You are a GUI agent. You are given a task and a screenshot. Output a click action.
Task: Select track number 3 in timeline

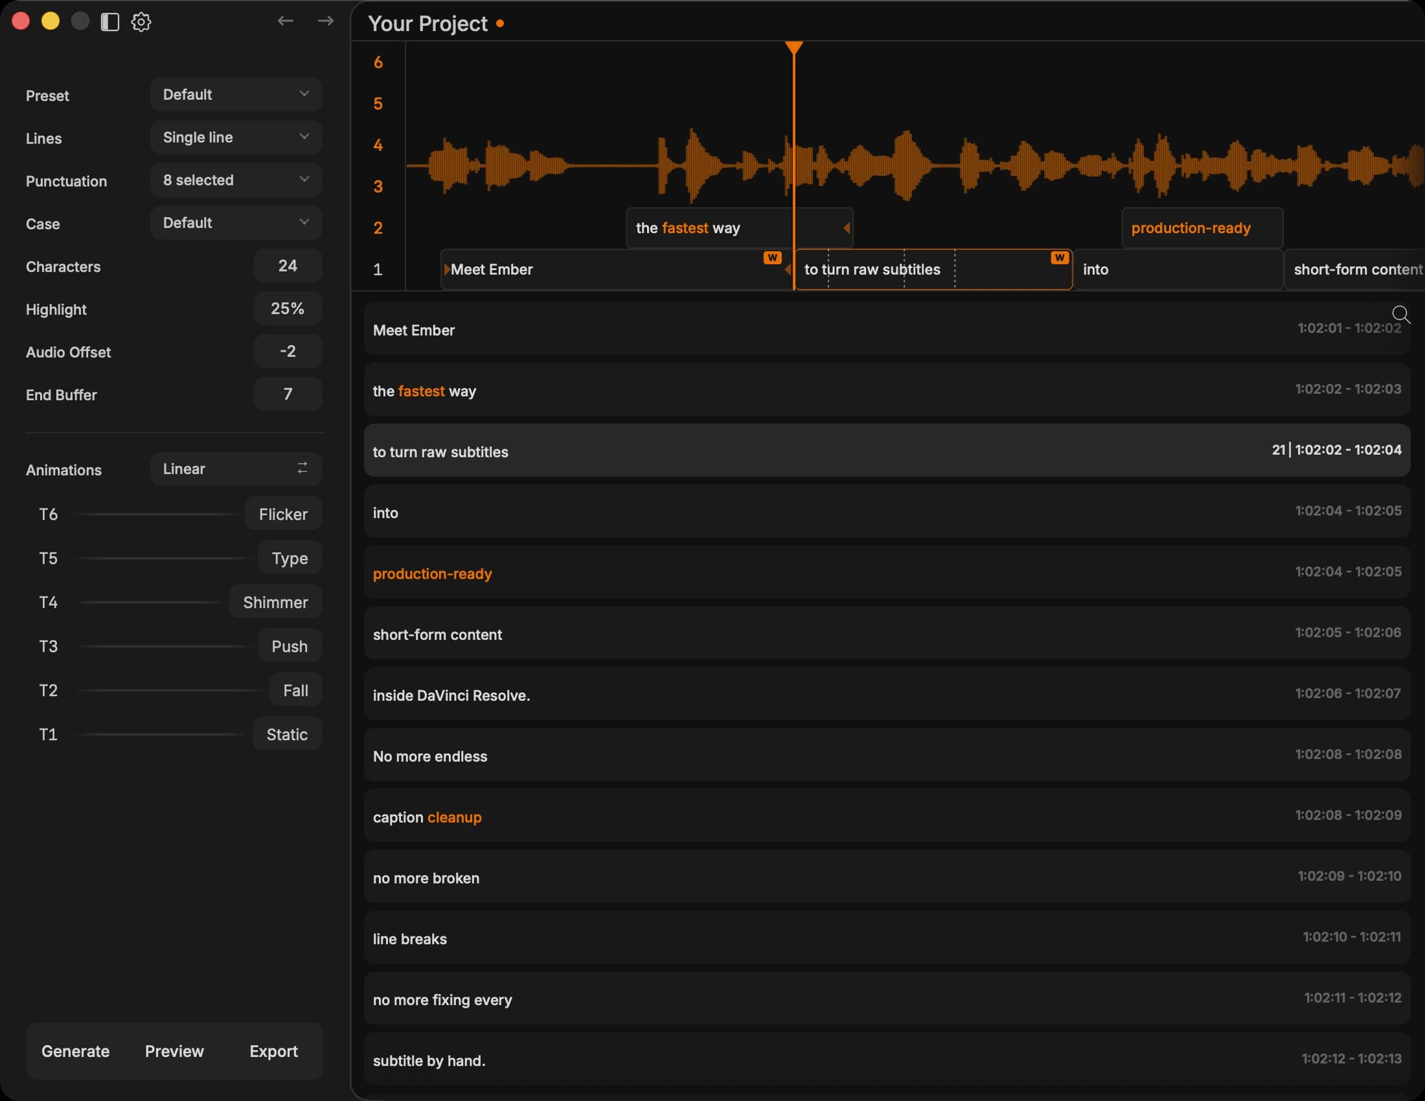[378, 187]
